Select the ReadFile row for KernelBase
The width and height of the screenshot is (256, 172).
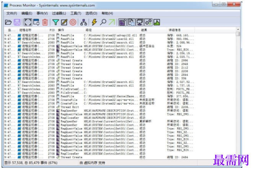[99, 96]
